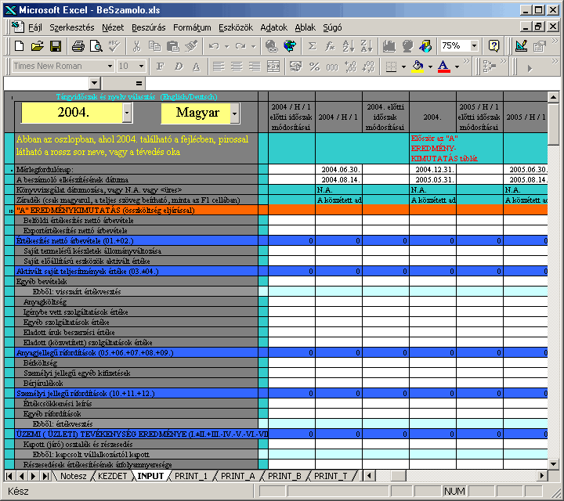Click the Undo arrow icon

pos(214,46)
